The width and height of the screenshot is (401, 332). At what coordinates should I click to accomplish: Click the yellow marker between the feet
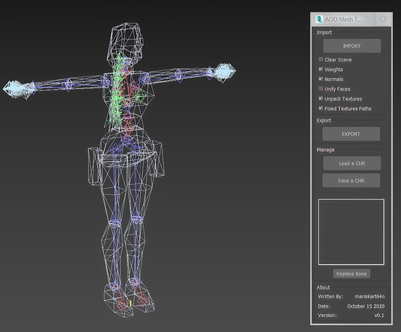point(131,304)
